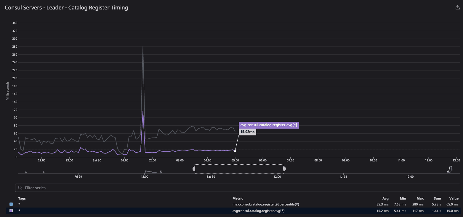Click the magnifier icon in Filter series
The image size is (463, 217).
pyautogui.click(x=20, y=188)
